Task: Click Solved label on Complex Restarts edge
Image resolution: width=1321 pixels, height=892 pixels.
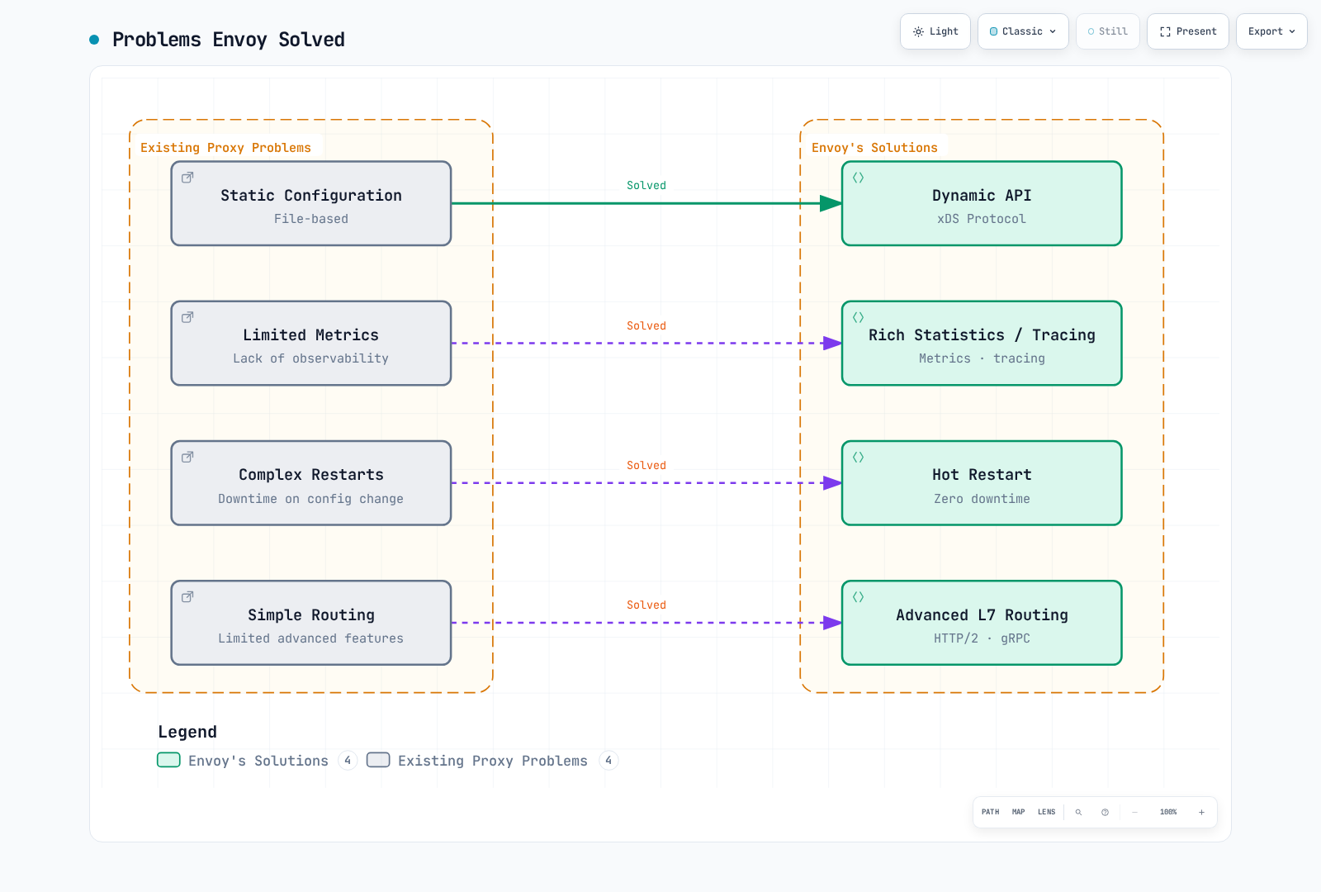Action: (x=646, y=466)
